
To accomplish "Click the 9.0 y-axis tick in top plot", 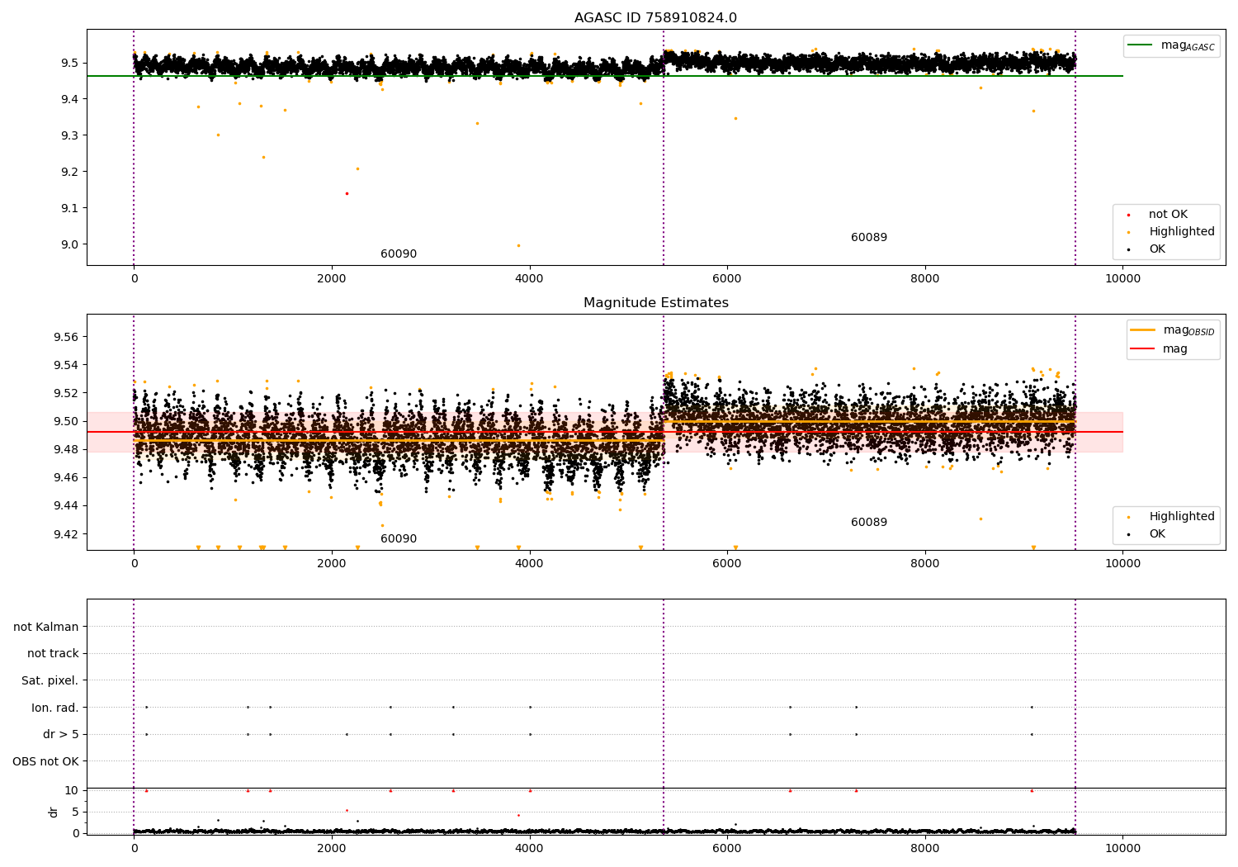I will pos(69,245).
